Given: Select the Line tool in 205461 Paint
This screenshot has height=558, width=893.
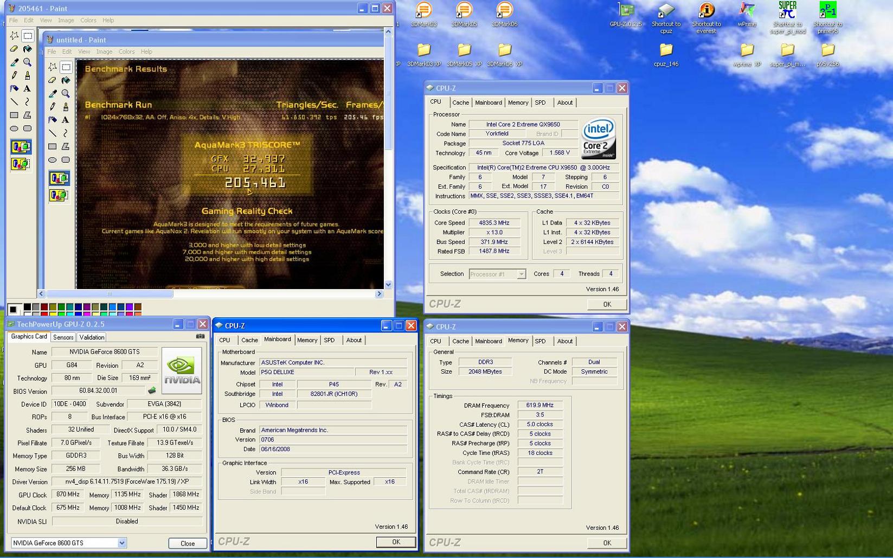Looking at the screenshot, I should (x=14, y=102).
